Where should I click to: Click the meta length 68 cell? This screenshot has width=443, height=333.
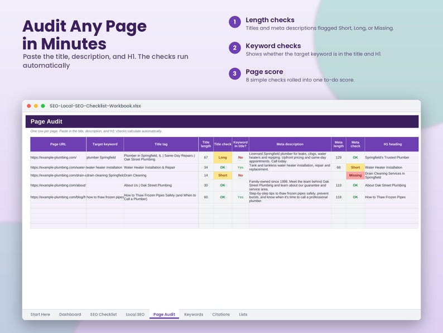(339, 168)
